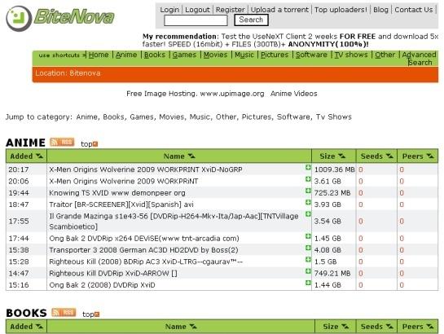
Task: Click green download icon for Ong Bak 2 DVDRip x264 DEViSE
Action: click(x=308, y=236)
